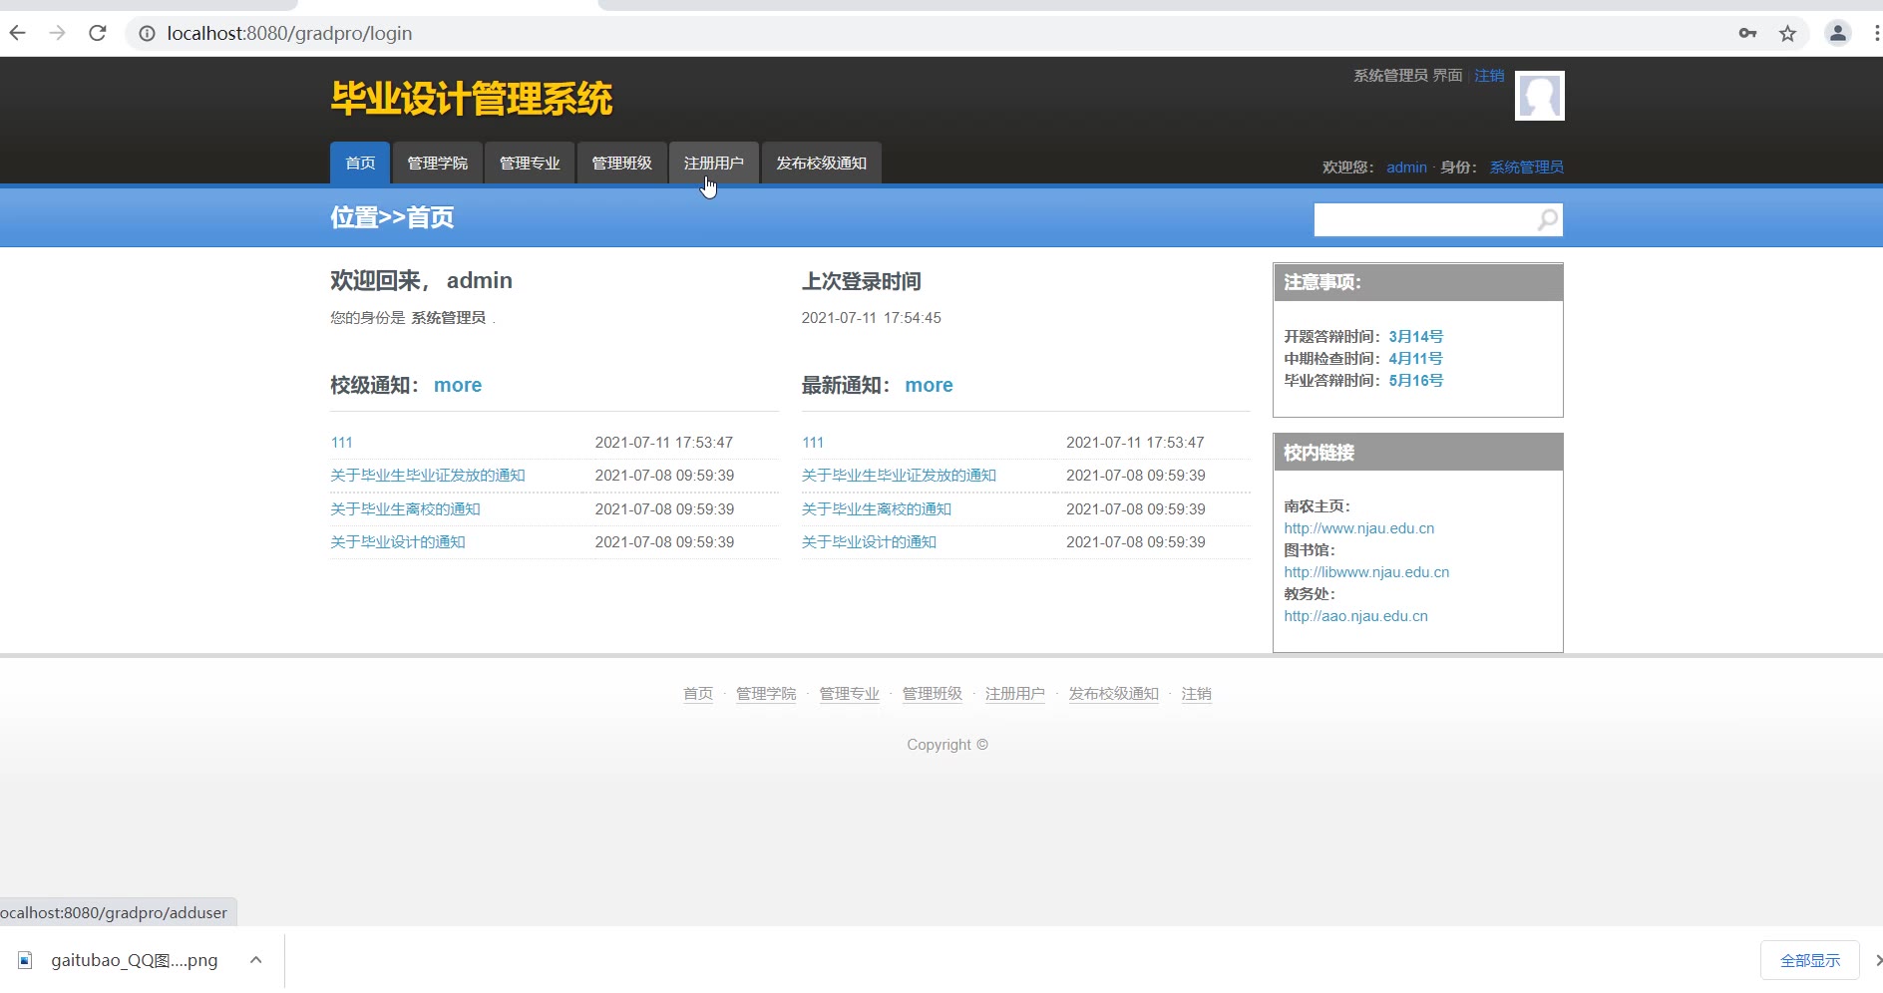Click the 校内链接 panel header

coord(1418,453)
